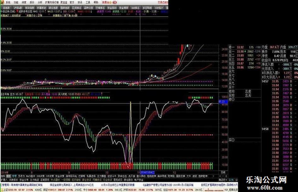Select the 大牛 indicator tab
Screen dimensions: 298x192
pyautogui.click(x=189, y=176)
